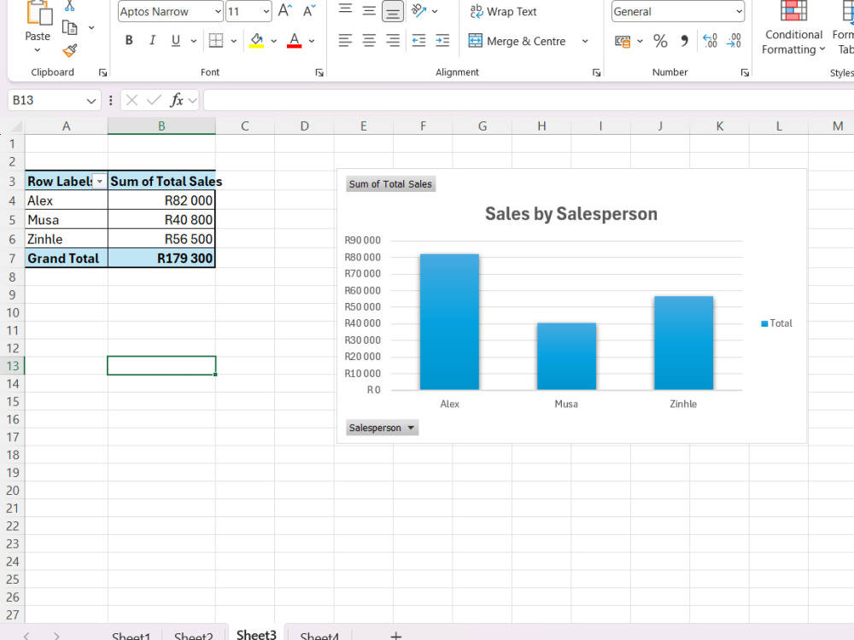Expand fill colour palette arrow
Viewport: 854px width, 640px height.
pos(273,41)
